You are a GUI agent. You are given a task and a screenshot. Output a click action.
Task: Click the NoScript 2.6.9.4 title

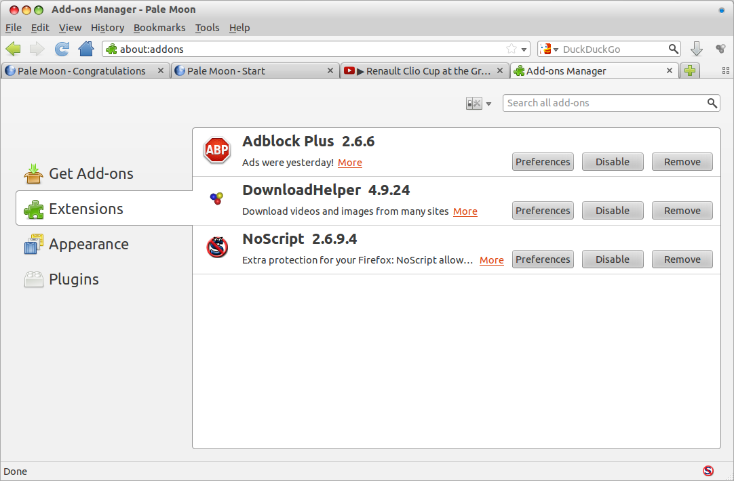click(x=300, y=238)
